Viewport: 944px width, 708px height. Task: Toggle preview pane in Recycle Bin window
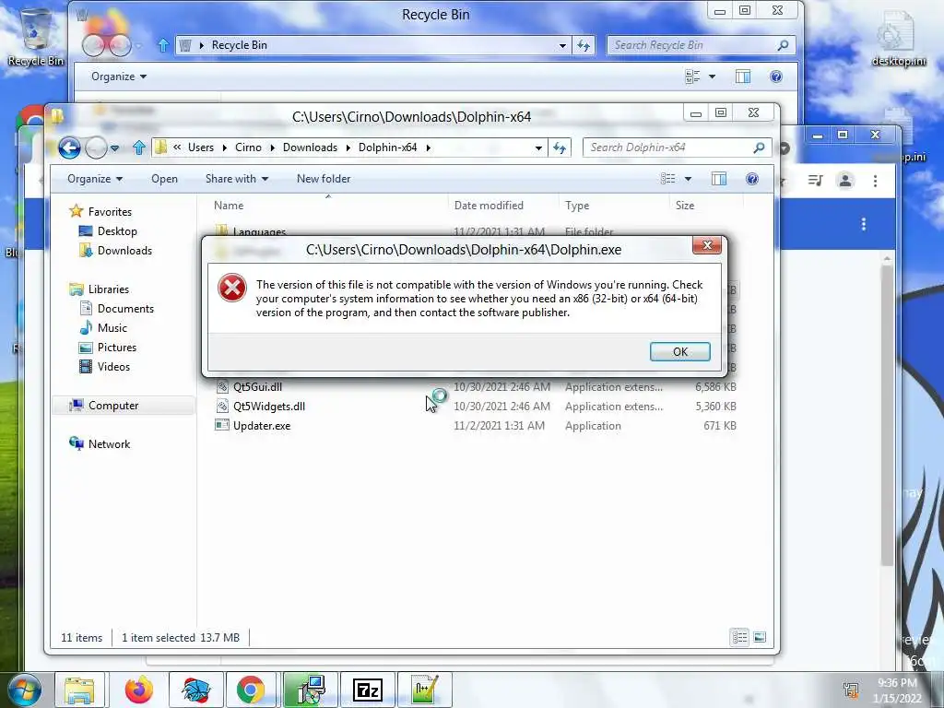tap(743, 77)
